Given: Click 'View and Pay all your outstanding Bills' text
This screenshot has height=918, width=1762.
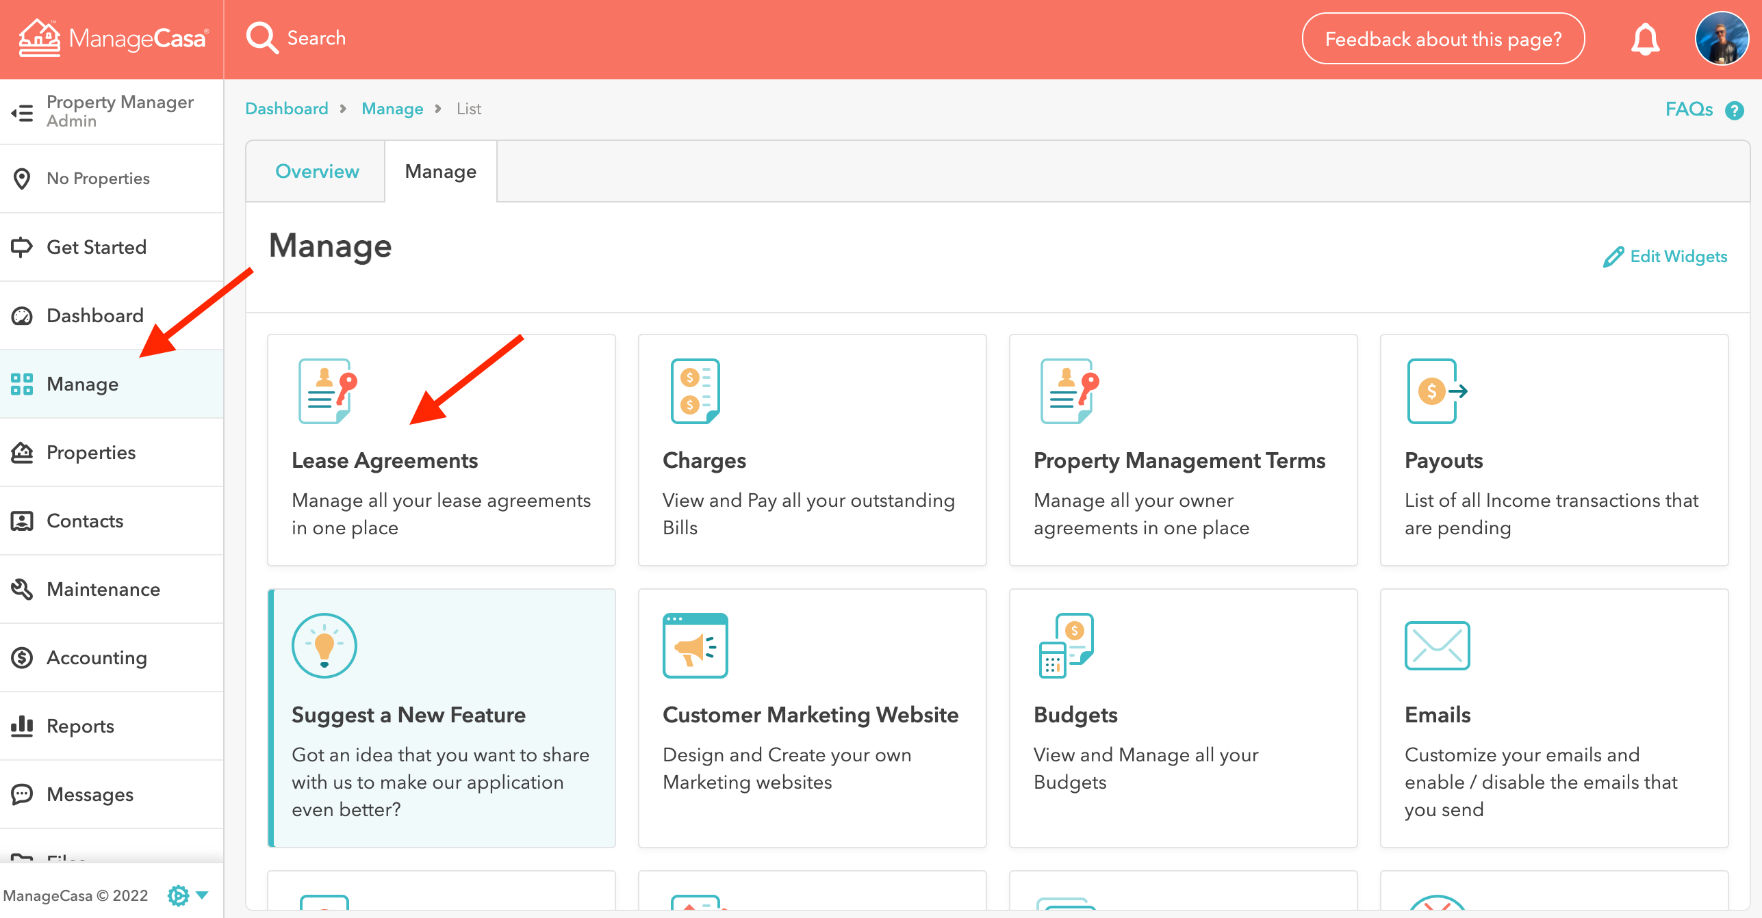Looking at the screenshot, I should tap(808, 514).
